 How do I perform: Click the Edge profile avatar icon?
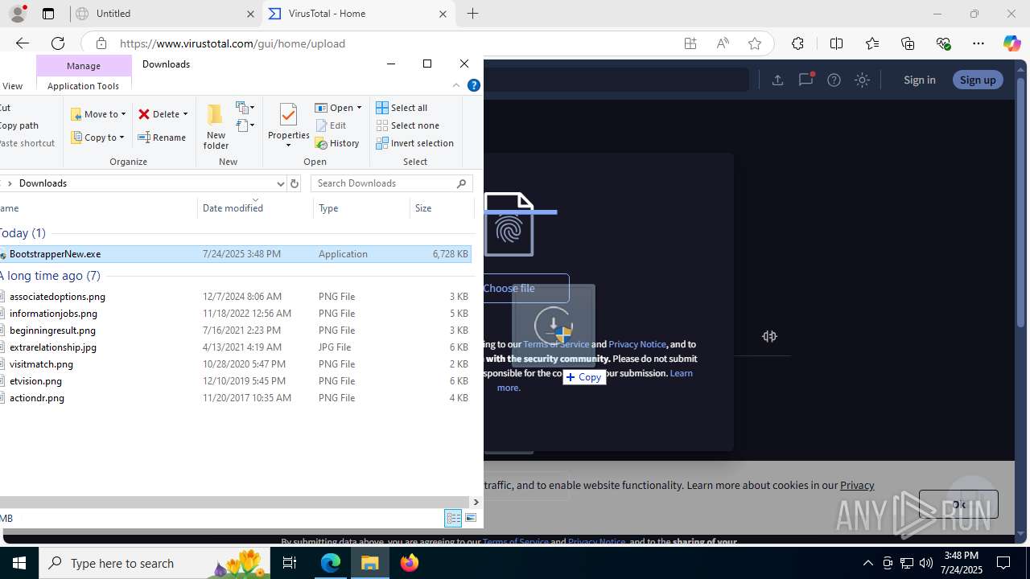point(18,14)
